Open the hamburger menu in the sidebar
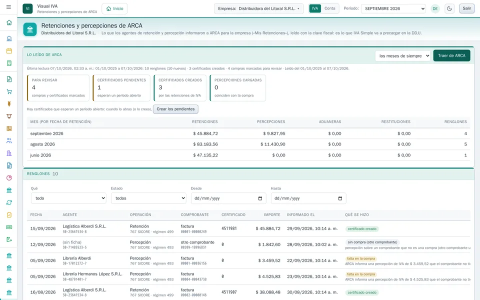The width and height of the screenshot is (480, 300). tap(8, 7)
